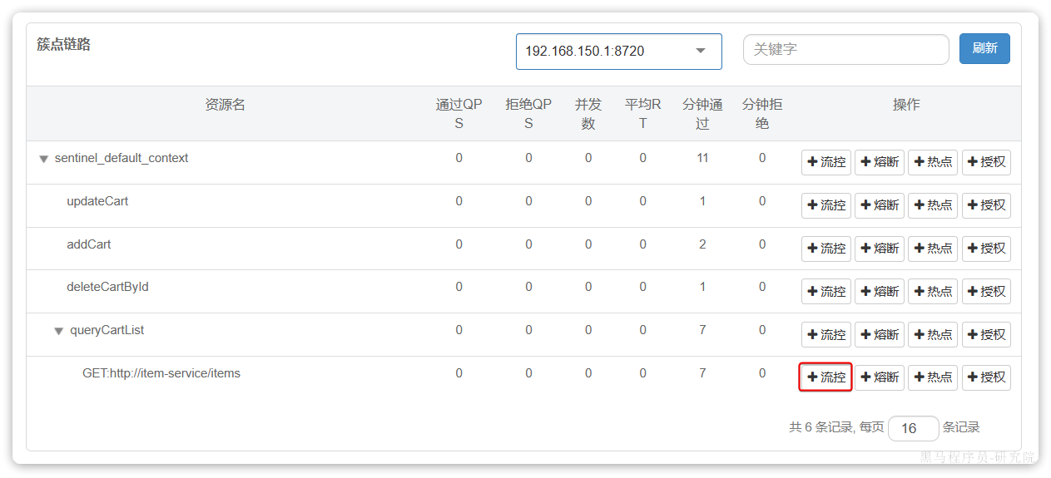Screen dimensions: 1051x478
Task: Click 熔断 for sentinel_default_context row
Action: 879,162
